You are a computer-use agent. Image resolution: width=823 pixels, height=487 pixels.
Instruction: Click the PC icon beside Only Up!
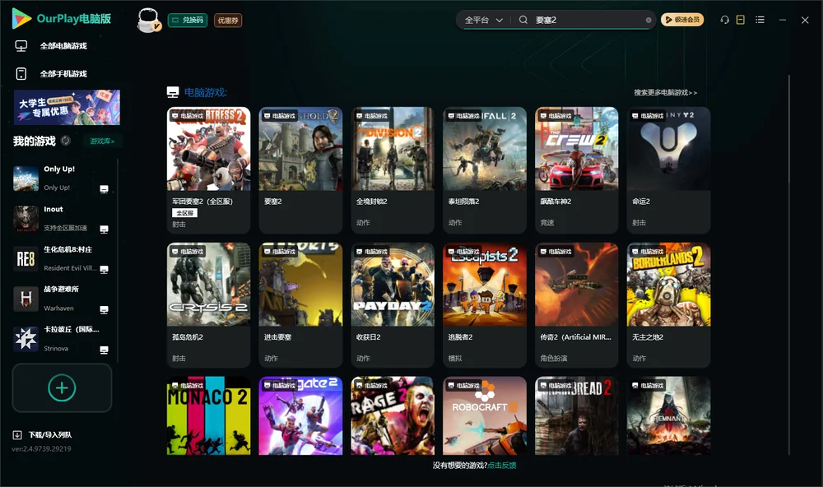pyautogui.click(x=104, y=189)
